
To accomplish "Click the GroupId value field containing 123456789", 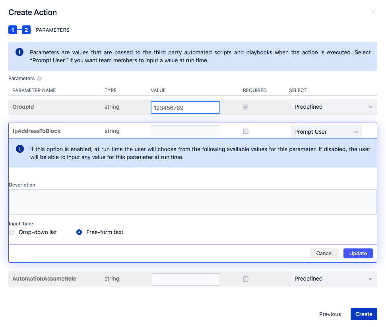I will [185, 107].
